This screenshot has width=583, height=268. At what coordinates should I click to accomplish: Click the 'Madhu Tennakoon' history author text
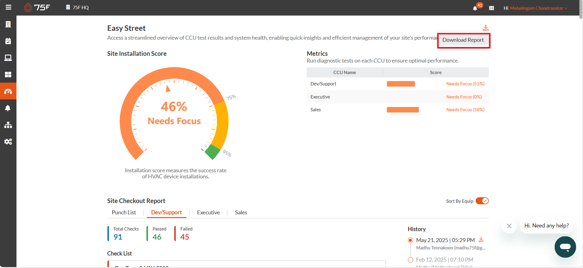(x=451, y=248)
